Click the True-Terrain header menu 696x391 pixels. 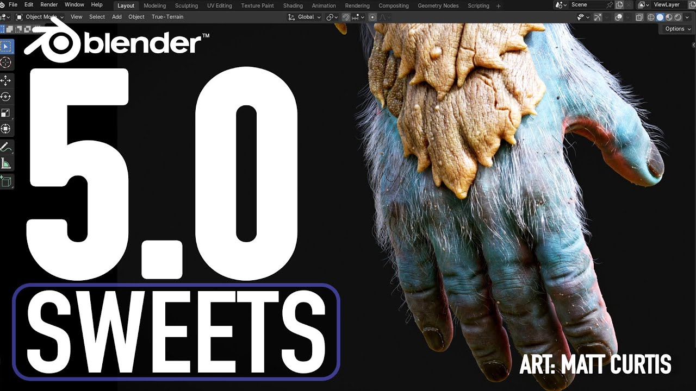click(x=167, y=17)
